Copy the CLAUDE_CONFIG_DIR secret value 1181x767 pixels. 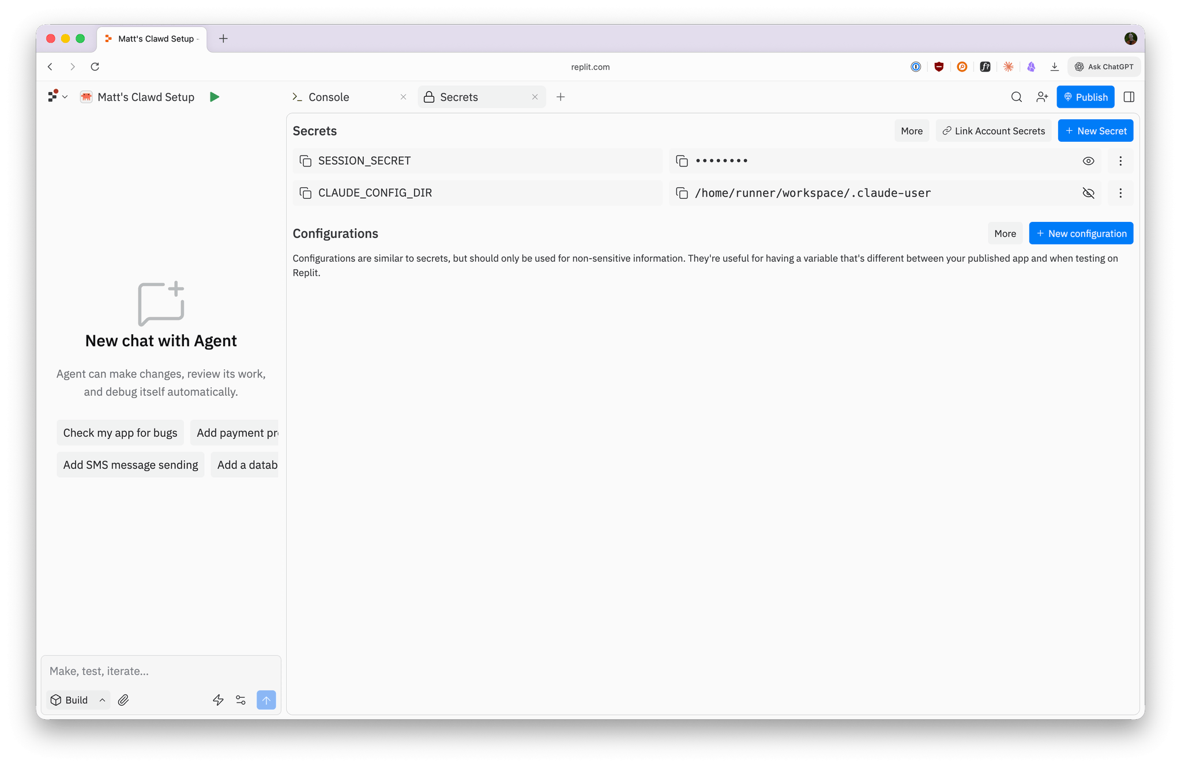point(682,193)
